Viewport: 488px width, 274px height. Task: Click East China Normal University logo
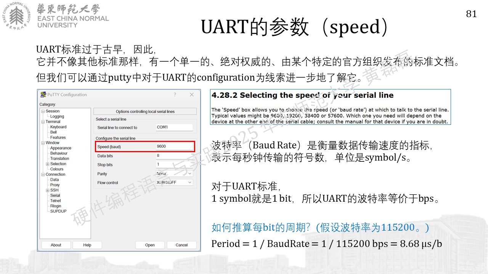coord(16,17)
